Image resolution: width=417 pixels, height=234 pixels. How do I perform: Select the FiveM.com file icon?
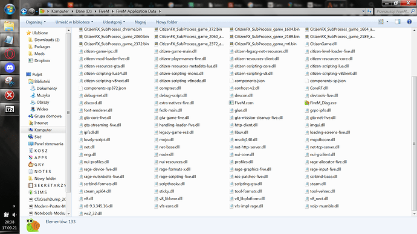(x=231, y=103)
